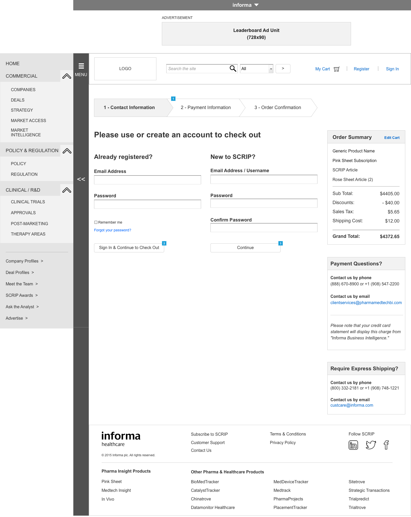Focus New to SCRIP Password field
Viewport: 411px width, 517px height.
pyautogui.click(x=264, y=203)
